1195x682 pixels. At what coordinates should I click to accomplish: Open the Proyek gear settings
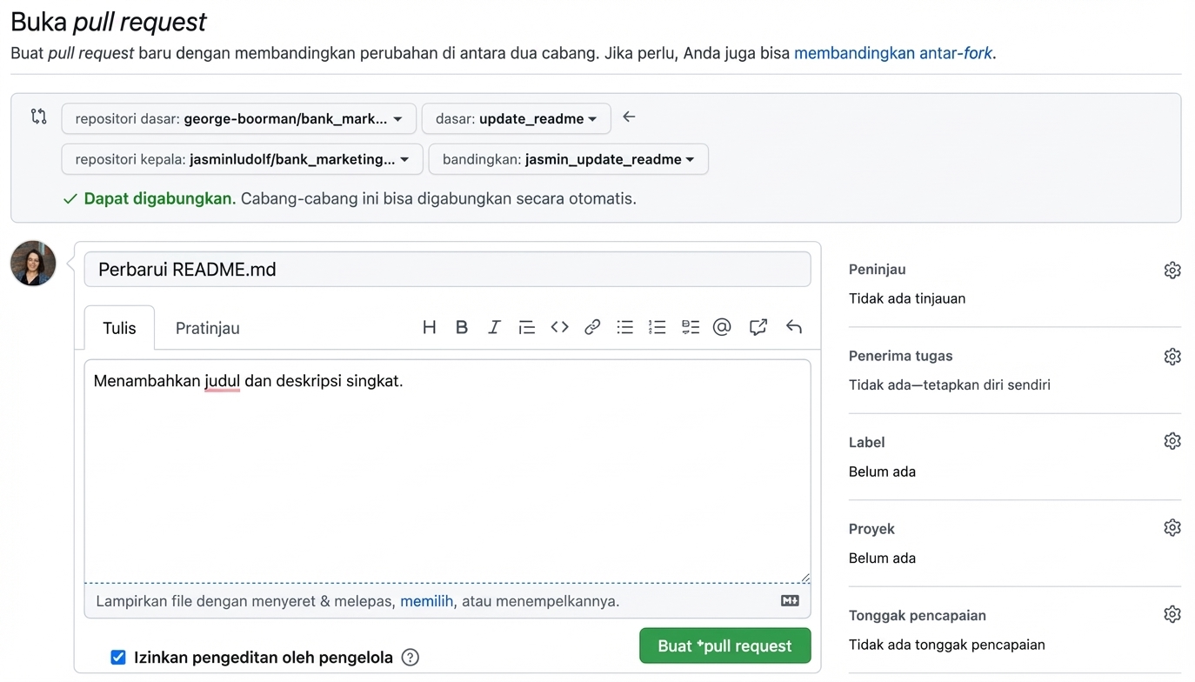(1172, 528)
